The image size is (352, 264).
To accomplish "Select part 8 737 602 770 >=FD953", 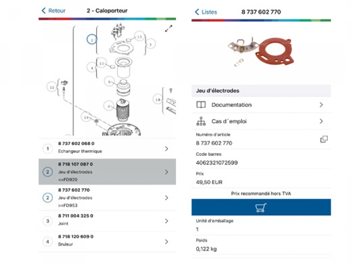I will pyautogui.click(x=107, y=198).
